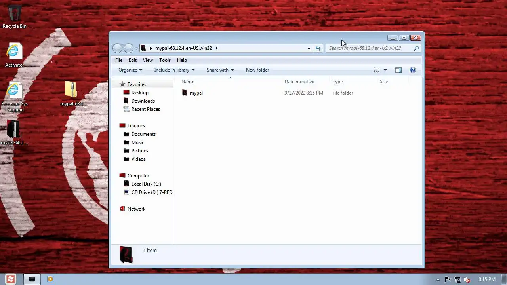
Task: Open view options dropdown arrow
Action: pyautogui.click(x=385, y=70)
